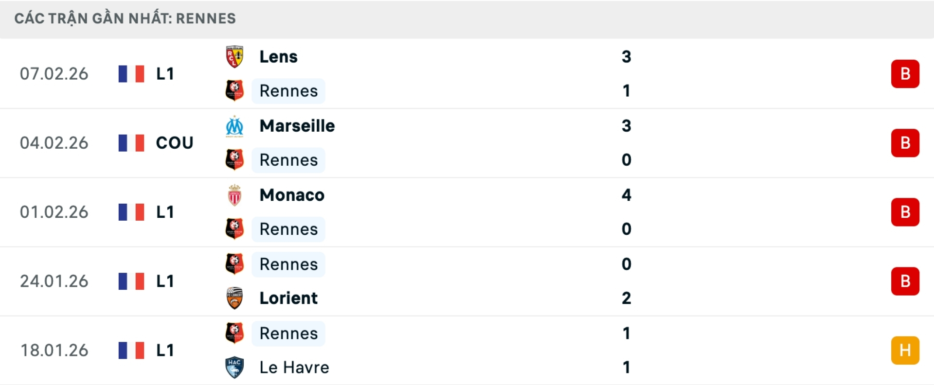Toggle the red B result badge for Lens match
The image size is (934, 385).
(x=905, y=73)
